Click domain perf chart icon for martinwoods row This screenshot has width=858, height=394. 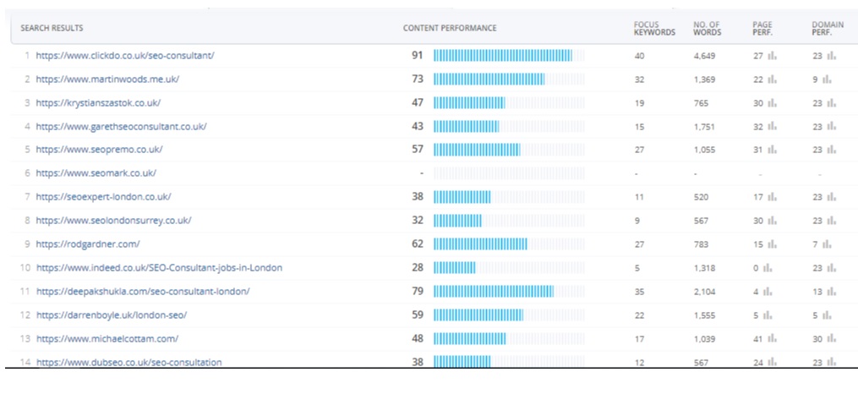(827, 79)
